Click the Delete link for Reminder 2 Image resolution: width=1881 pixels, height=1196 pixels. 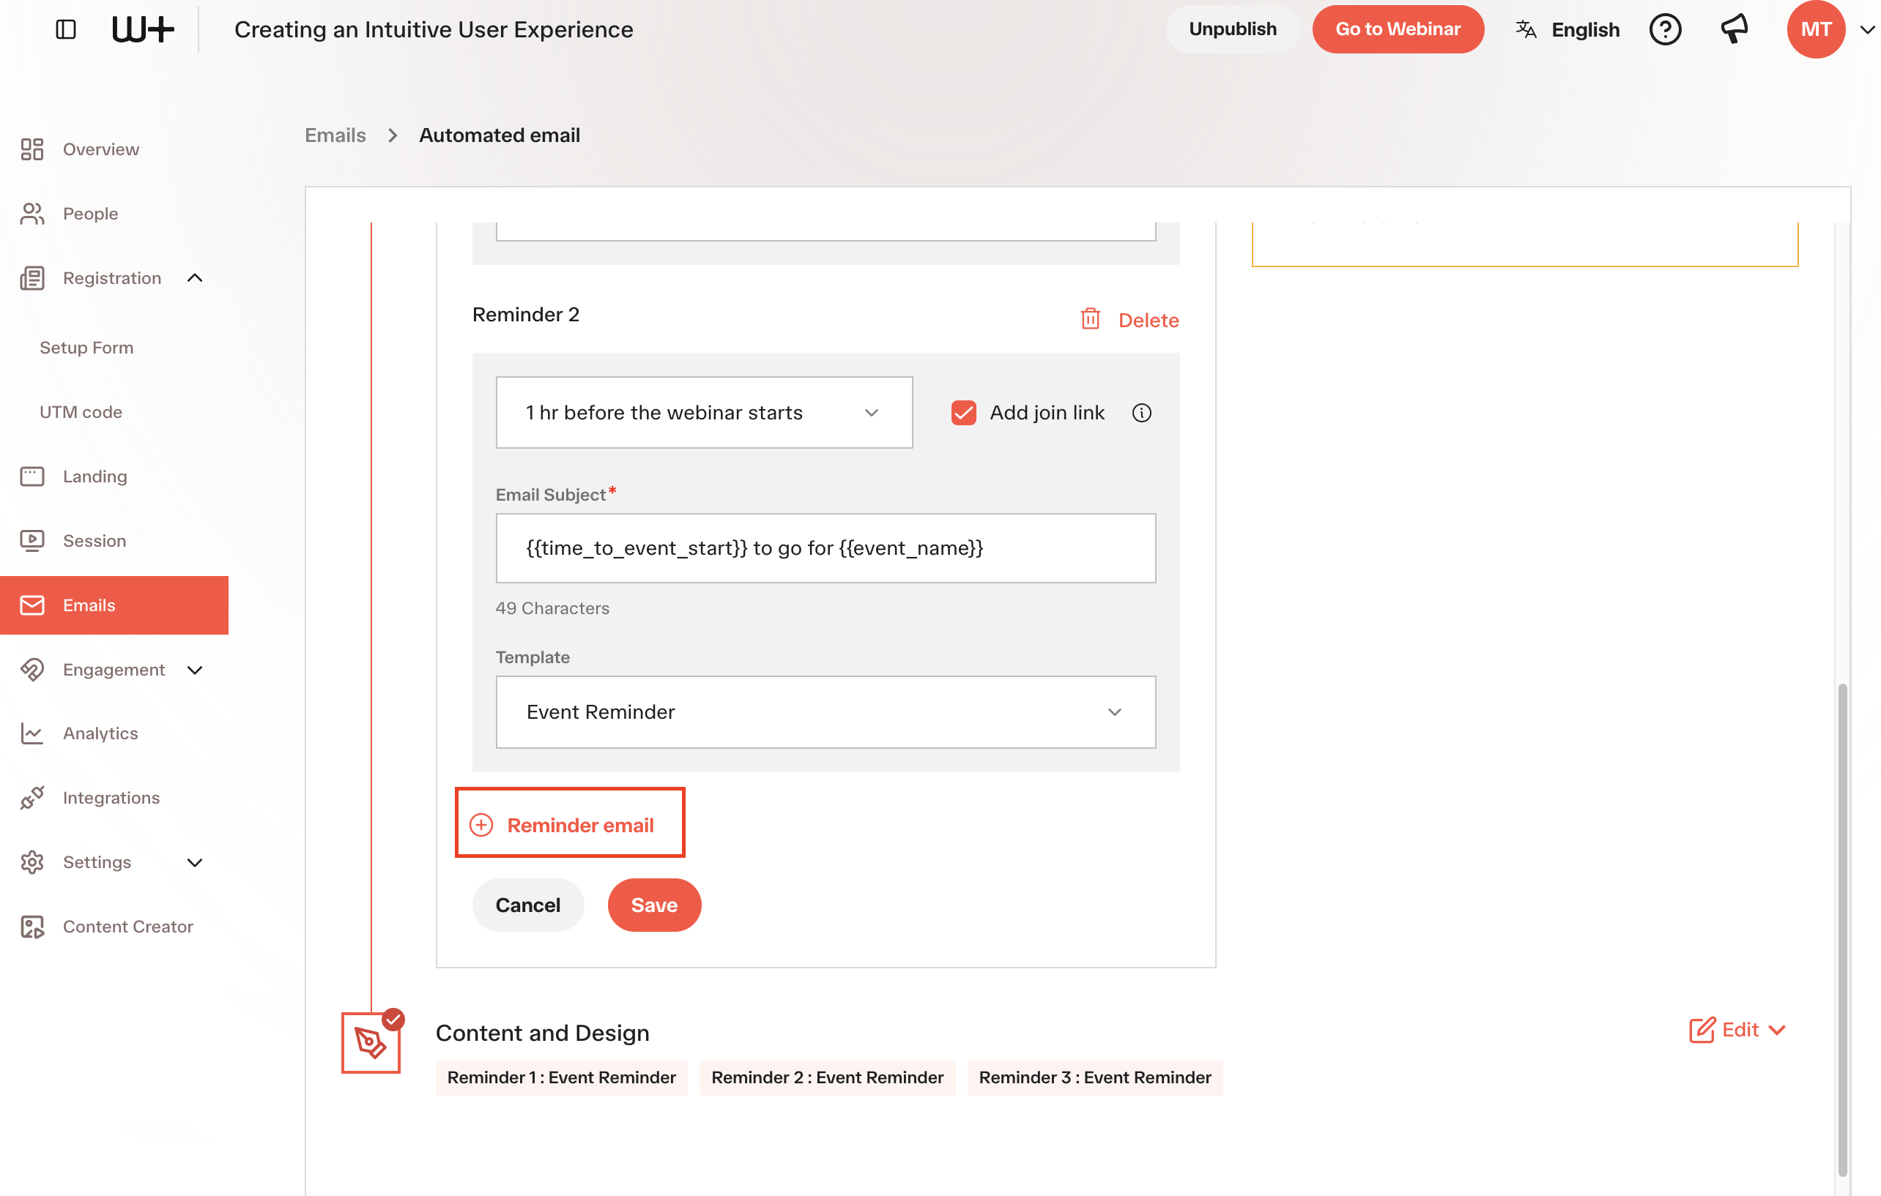(1149, 320)
